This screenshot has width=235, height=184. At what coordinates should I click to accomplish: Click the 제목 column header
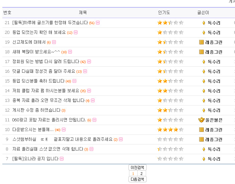83,13
